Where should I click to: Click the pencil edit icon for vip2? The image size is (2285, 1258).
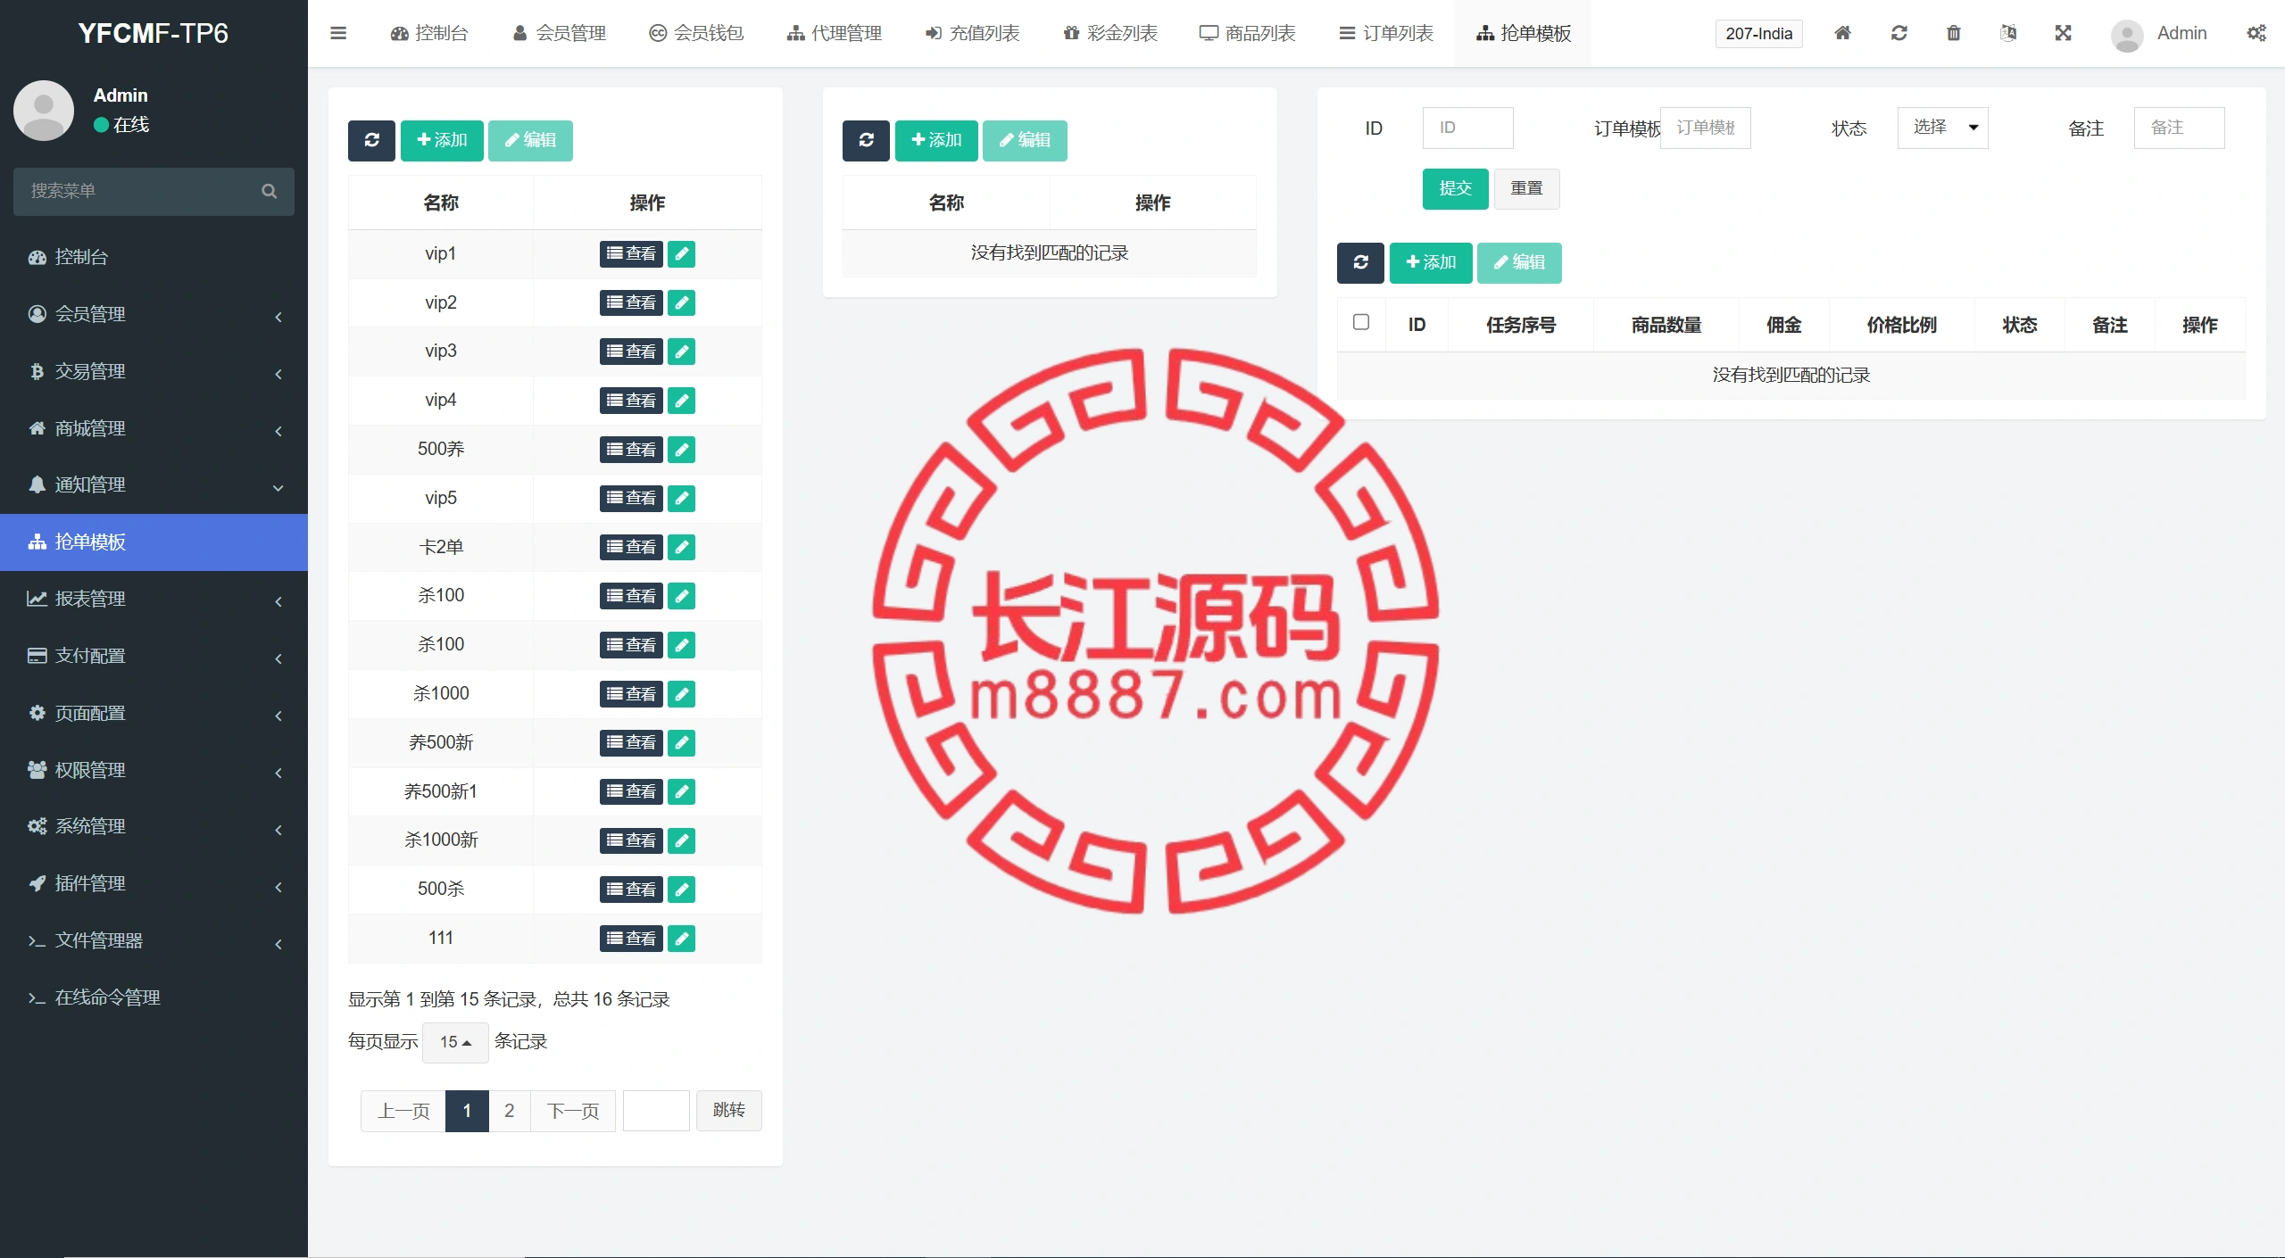point(682,303)
